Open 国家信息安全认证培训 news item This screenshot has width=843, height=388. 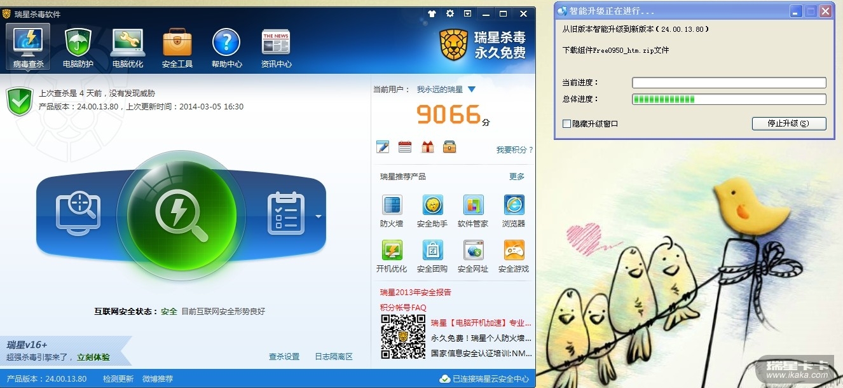coord(481,354)
